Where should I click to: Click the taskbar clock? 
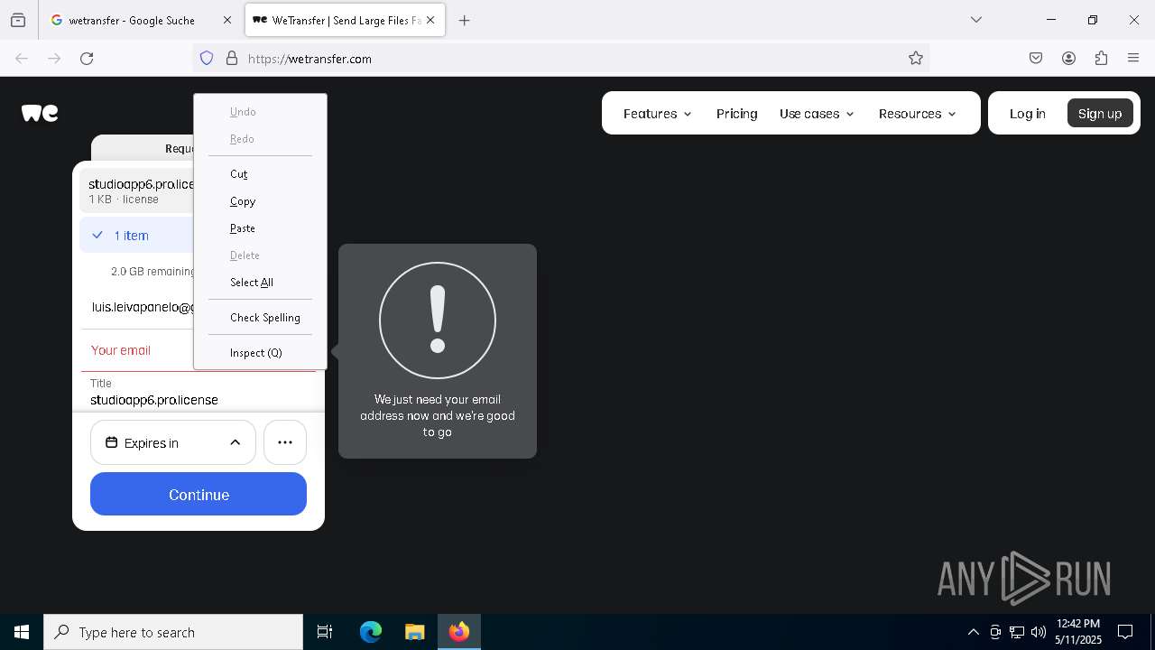[1078, 632]
